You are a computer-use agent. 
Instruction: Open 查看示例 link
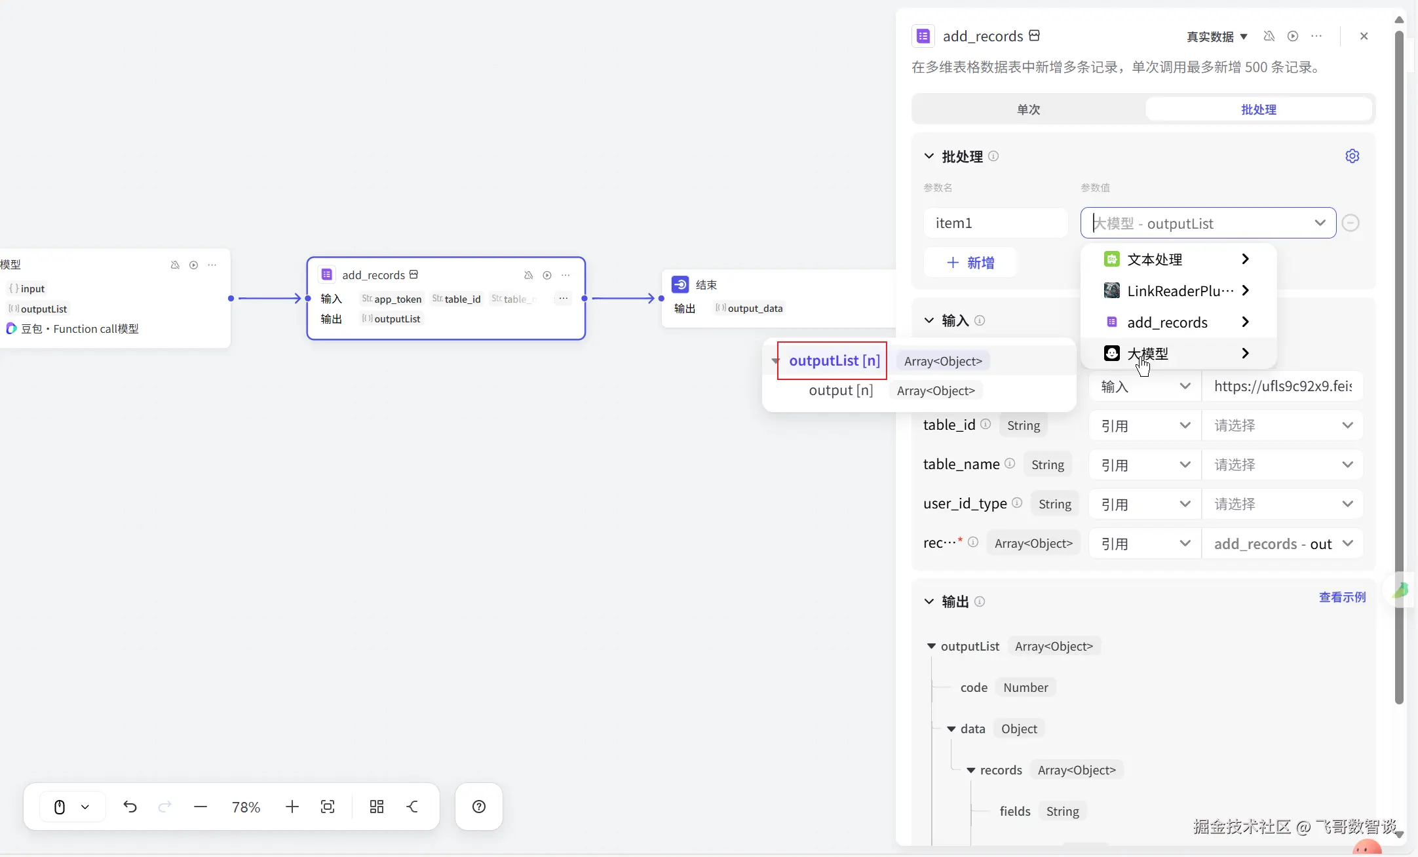tap(1342, 597)
